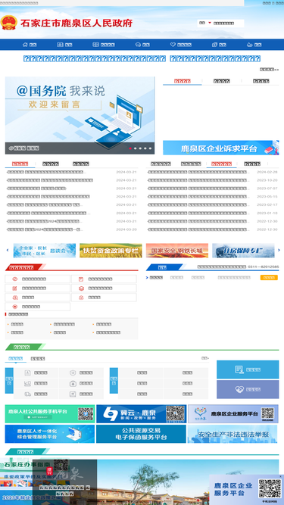Click the left arrow of banner strip
Viewport: 284px width, 505px height.
pyautogui.click(x=8, y=250)
